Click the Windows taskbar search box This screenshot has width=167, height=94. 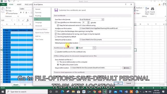pos(27,92)
